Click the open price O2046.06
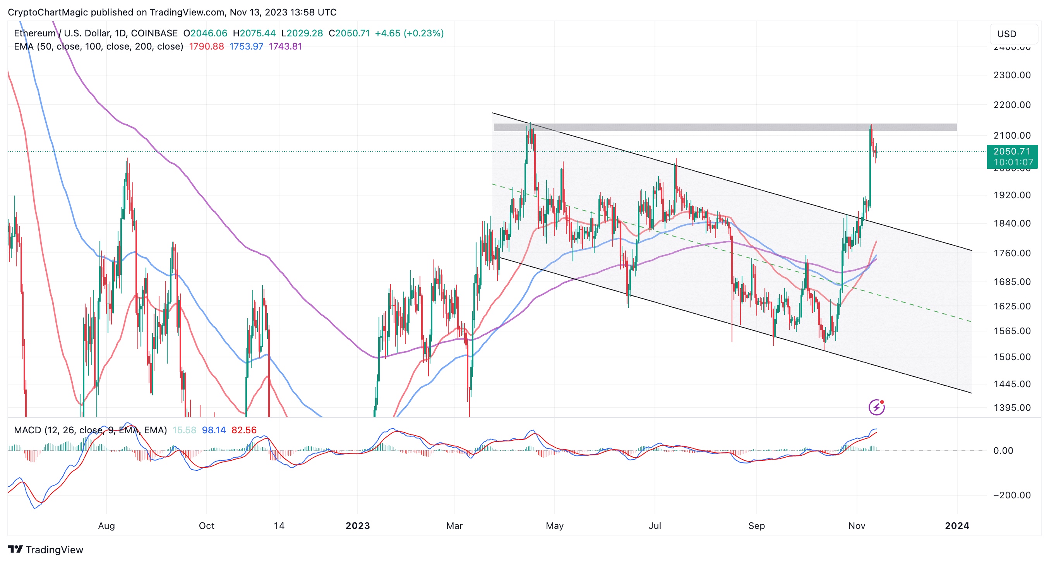This screenshot has height=563, width=1049. 205,33
